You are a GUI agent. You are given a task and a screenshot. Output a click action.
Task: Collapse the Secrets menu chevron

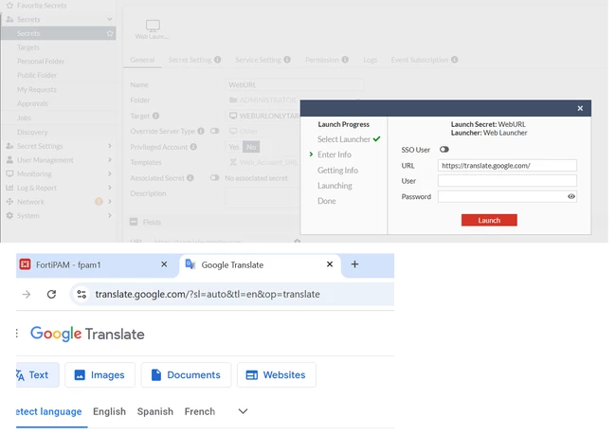(x=110, y=19)
